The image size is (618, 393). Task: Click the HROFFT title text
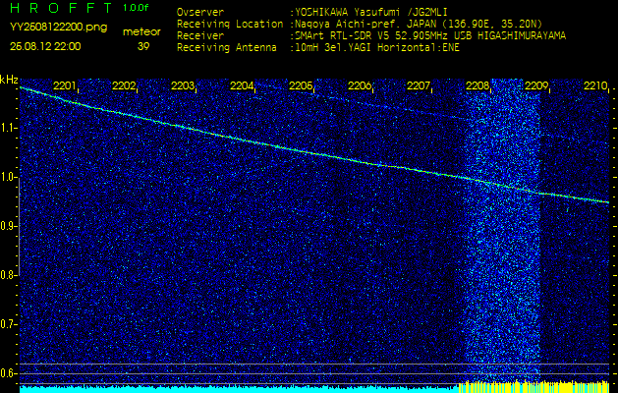tap(63, 8)
